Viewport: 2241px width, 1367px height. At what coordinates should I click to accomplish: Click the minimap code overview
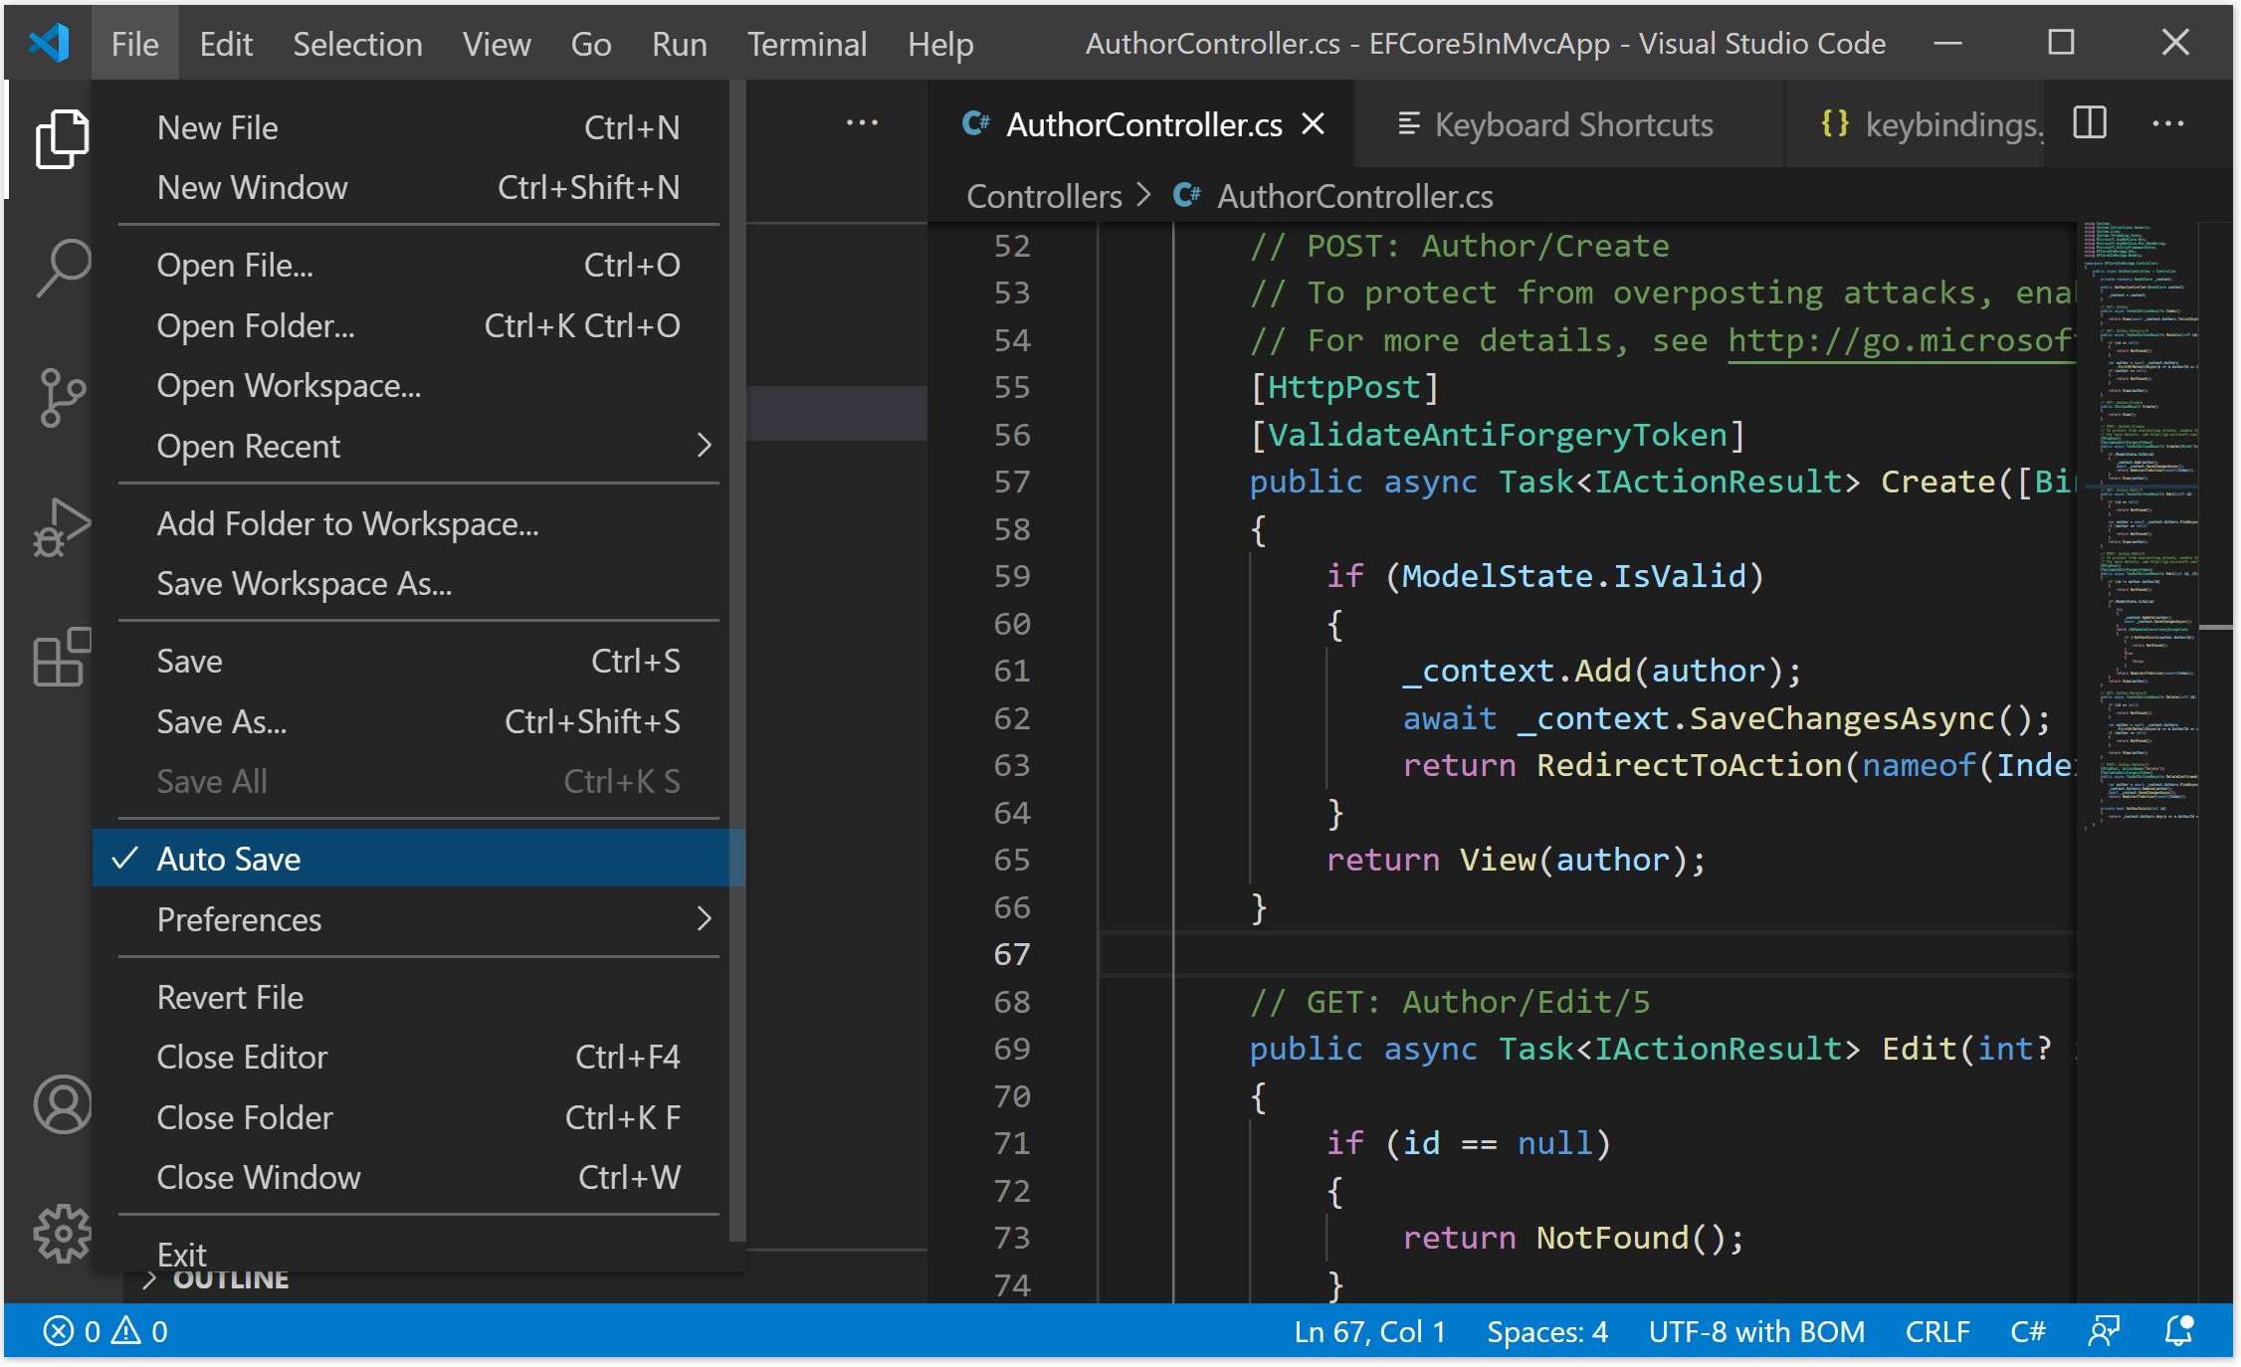pyautogui.click(x=2139, y=497)
